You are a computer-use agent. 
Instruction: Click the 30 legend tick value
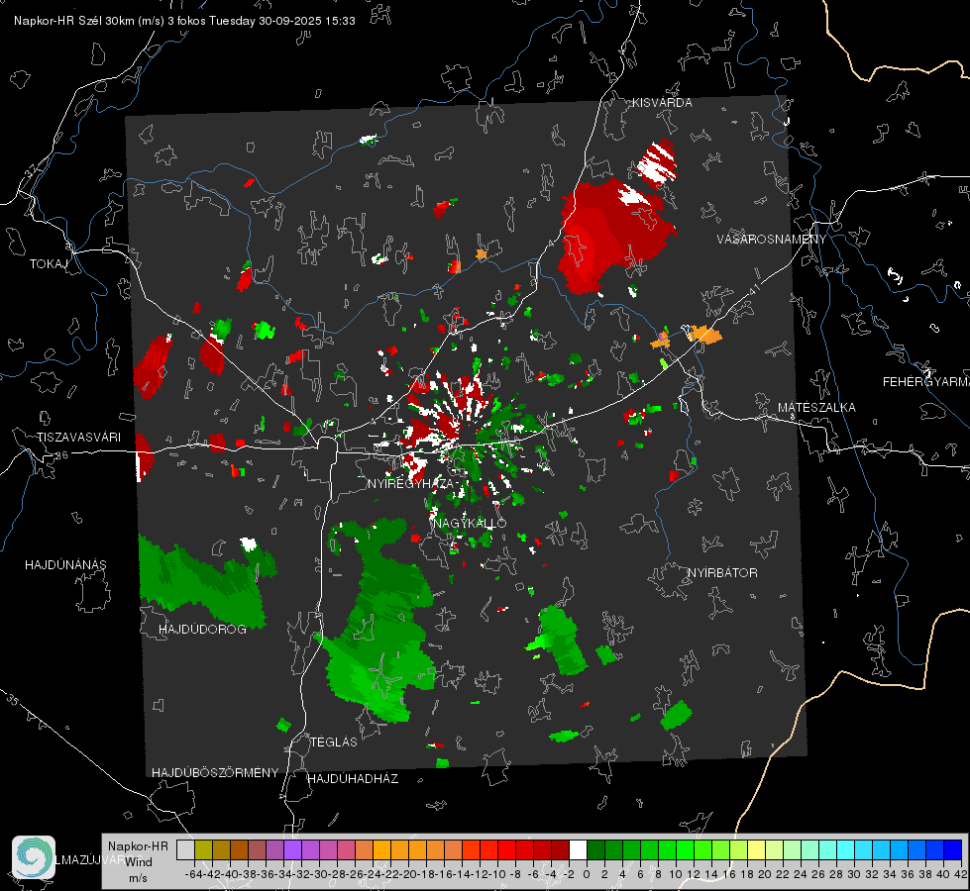tap(854, 874)
